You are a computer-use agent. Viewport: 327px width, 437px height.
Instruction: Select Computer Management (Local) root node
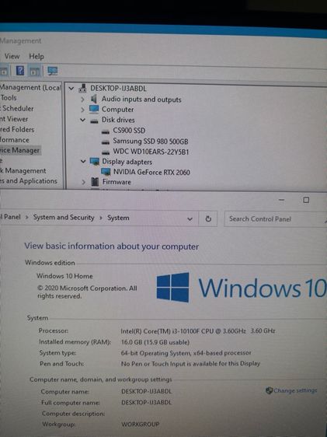[x=30, y=88]
